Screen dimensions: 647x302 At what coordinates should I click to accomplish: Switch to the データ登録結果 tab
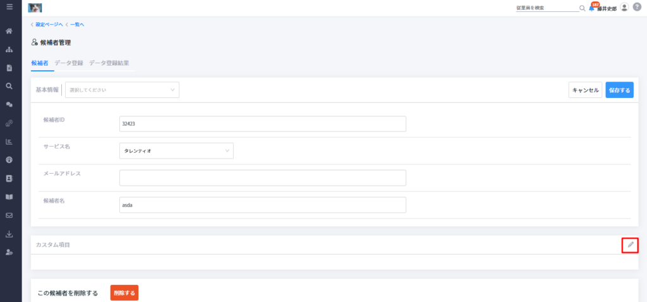109,63
